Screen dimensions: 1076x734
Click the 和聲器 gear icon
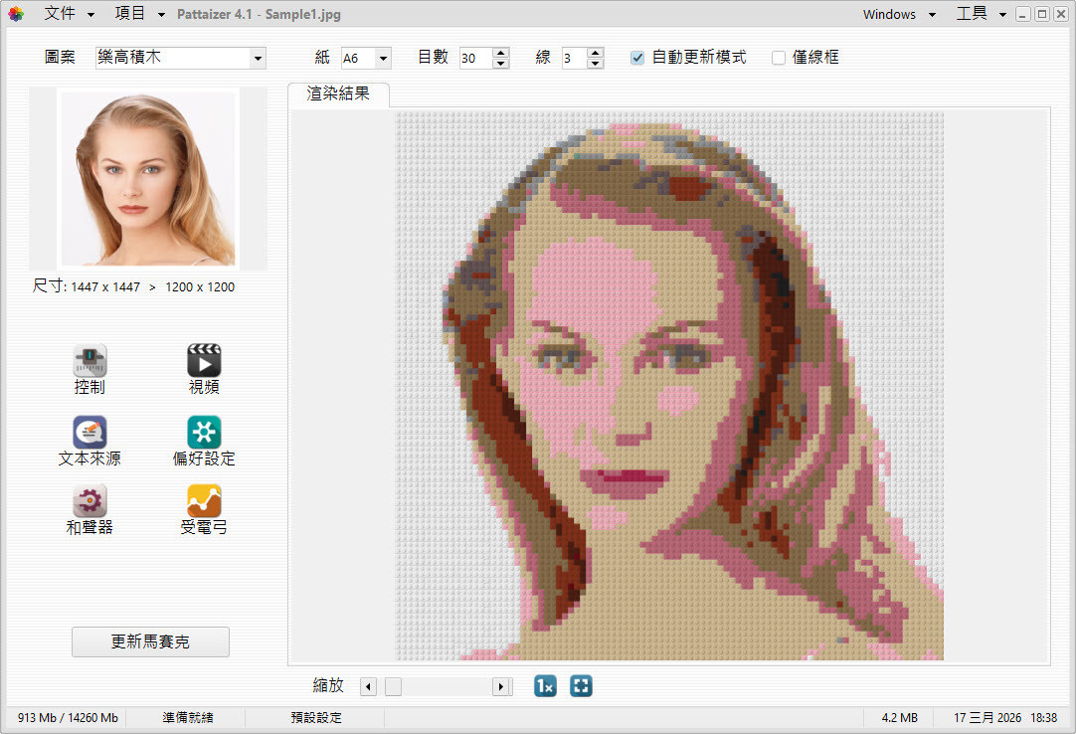click(x=90, y=501)
